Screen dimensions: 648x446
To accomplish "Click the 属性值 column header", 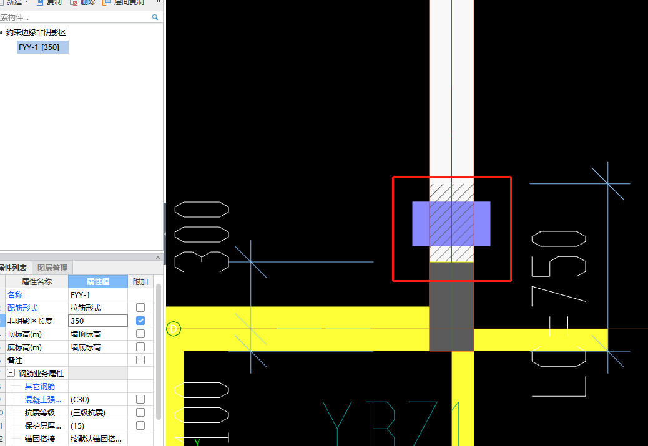I will [98, 282].
